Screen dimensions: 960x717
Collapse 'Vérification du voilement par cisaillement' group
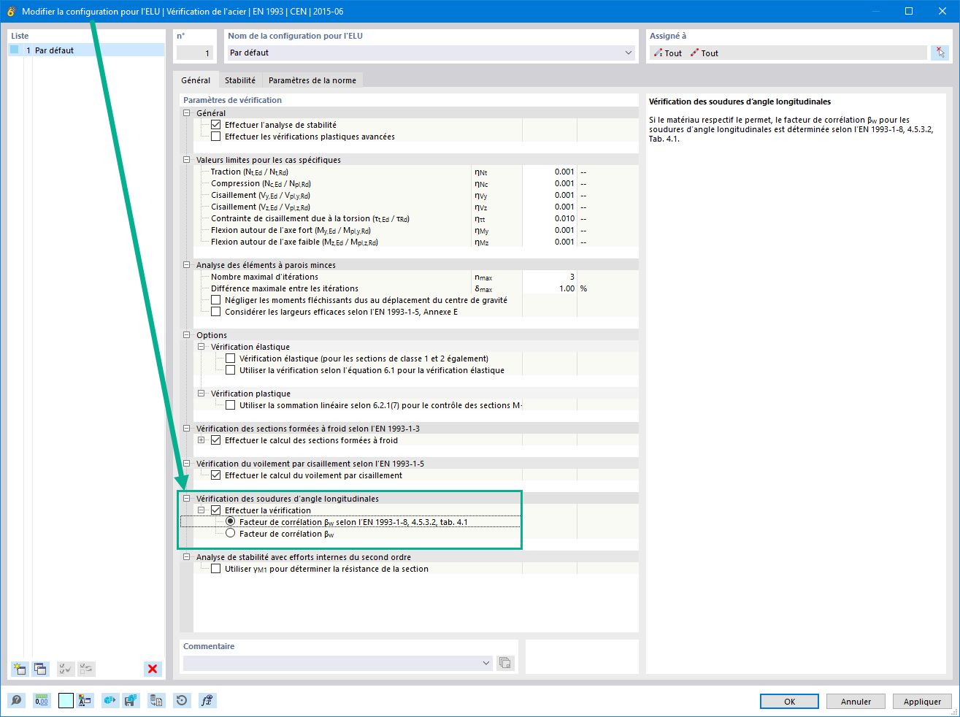point(186,464)
